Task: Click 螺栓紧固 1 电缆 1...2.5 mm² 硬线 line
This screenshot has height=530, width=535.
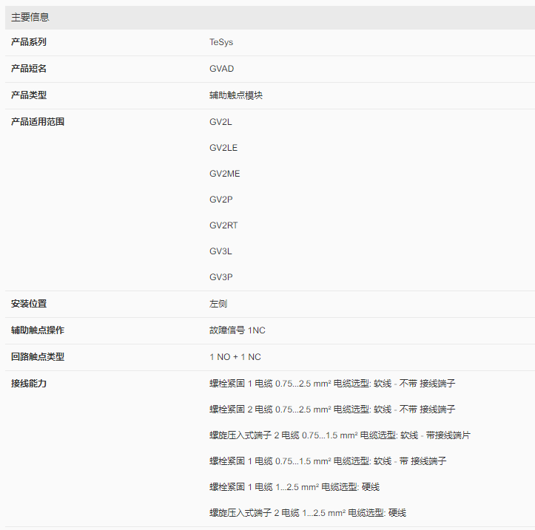Action: pos(295,487)
